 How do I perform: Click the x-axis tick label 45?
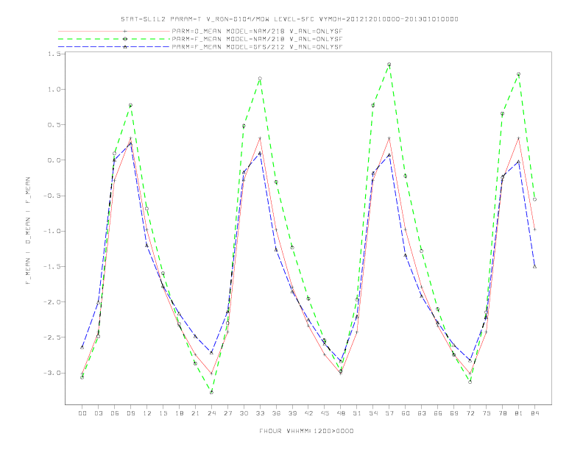click(x=325, y=413)
